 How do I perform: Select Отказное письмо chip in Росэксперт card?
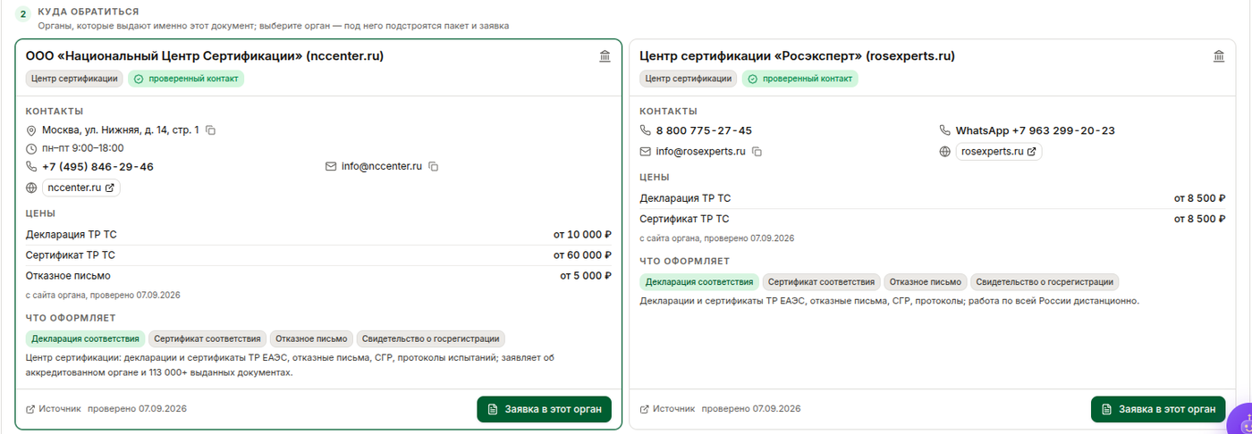[926, 282]
